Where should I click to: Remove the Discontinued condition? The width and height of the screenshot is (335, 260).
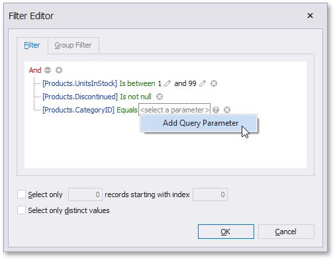(x=160, y=97)
